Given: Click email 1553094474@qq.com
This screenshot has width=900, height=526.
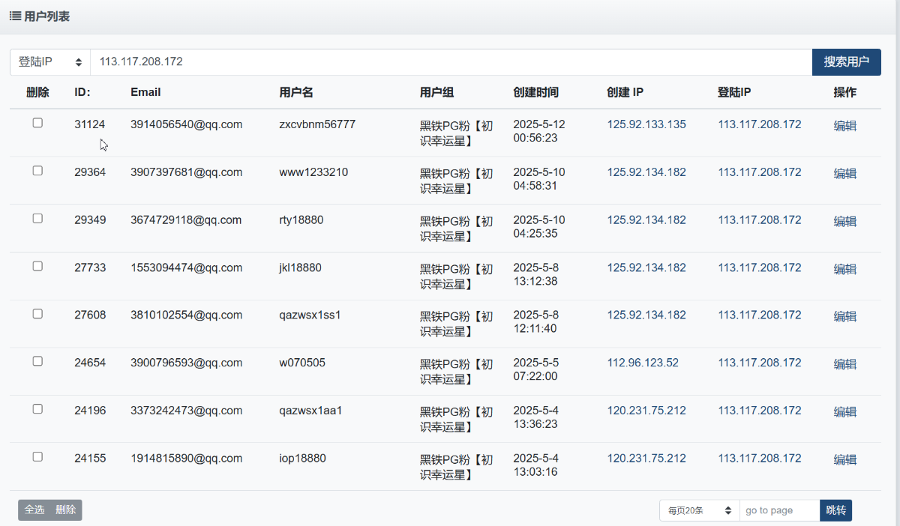Looking at the screenshot, I should pyautogui.click(x=186, y=267).
